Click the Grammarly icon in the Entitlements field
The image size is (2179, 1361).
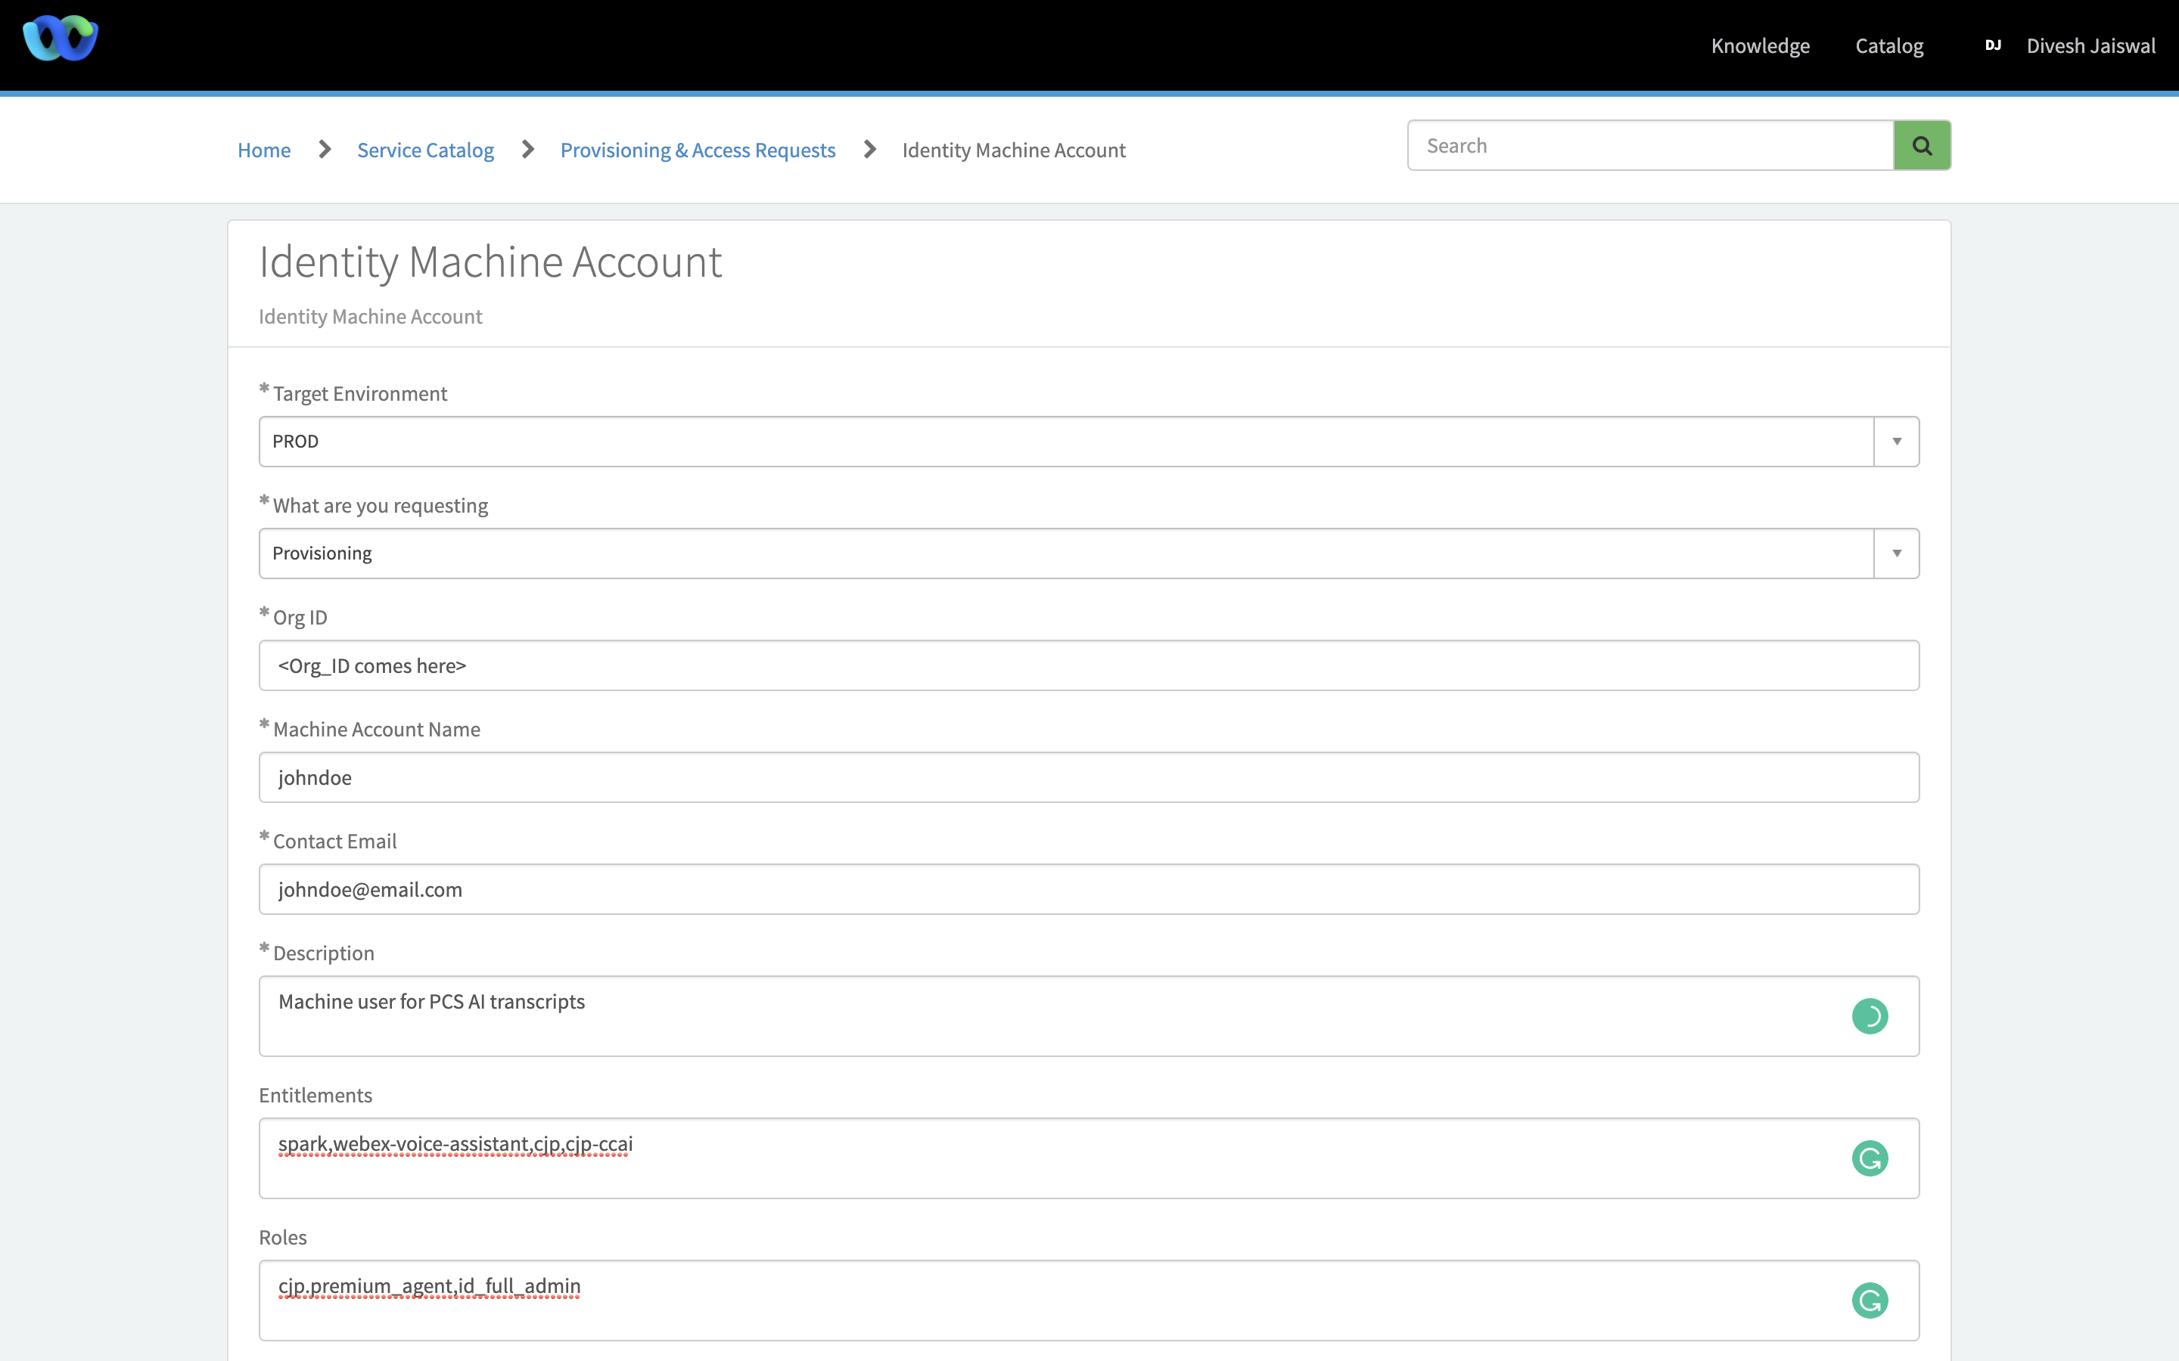1870,1158
